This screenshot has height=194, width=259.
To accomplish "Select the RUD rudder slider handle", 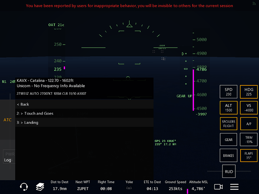I will click(x=229, y=171).
